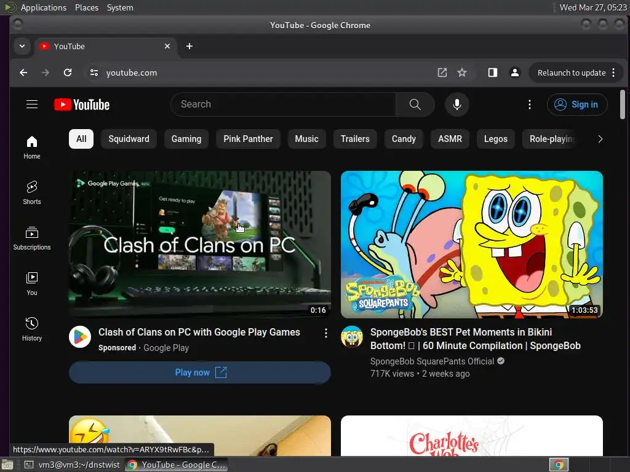The image size is (630, 472).
Task: Open options menu for Clash of Clans ad
Action: [x=326, y=332]
